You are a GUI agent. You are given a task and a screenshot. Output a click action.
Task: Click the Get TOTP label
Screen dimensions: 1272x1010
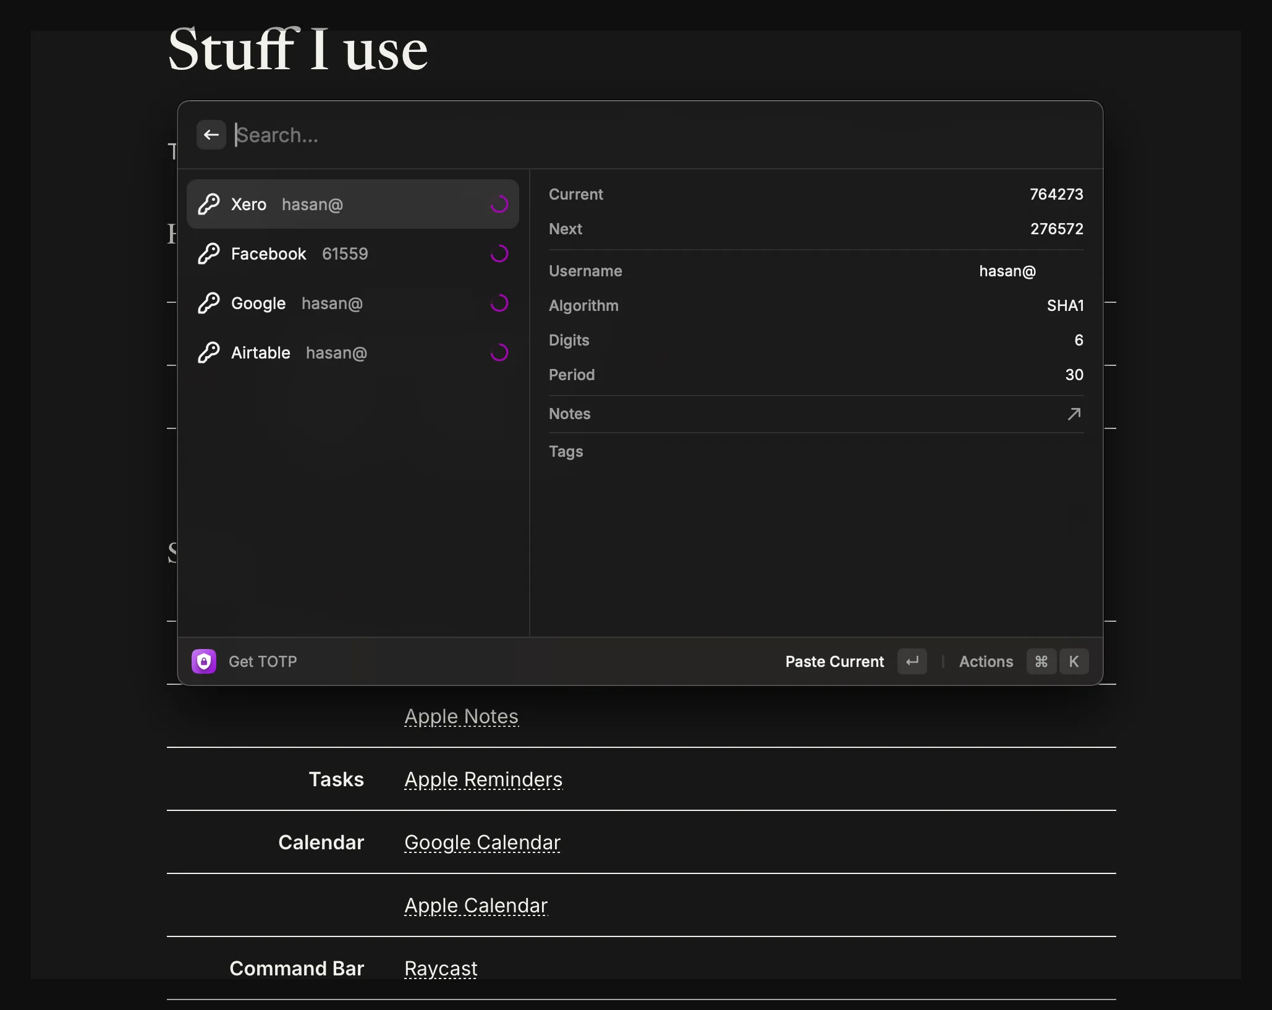pos(263,661)
